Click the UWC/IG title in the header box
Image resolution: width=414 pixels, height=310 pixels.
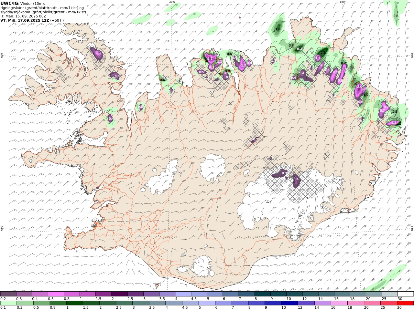pos(9,3)
